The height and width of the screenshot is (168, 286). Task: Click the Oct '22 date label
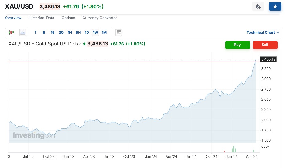(49, 157)
